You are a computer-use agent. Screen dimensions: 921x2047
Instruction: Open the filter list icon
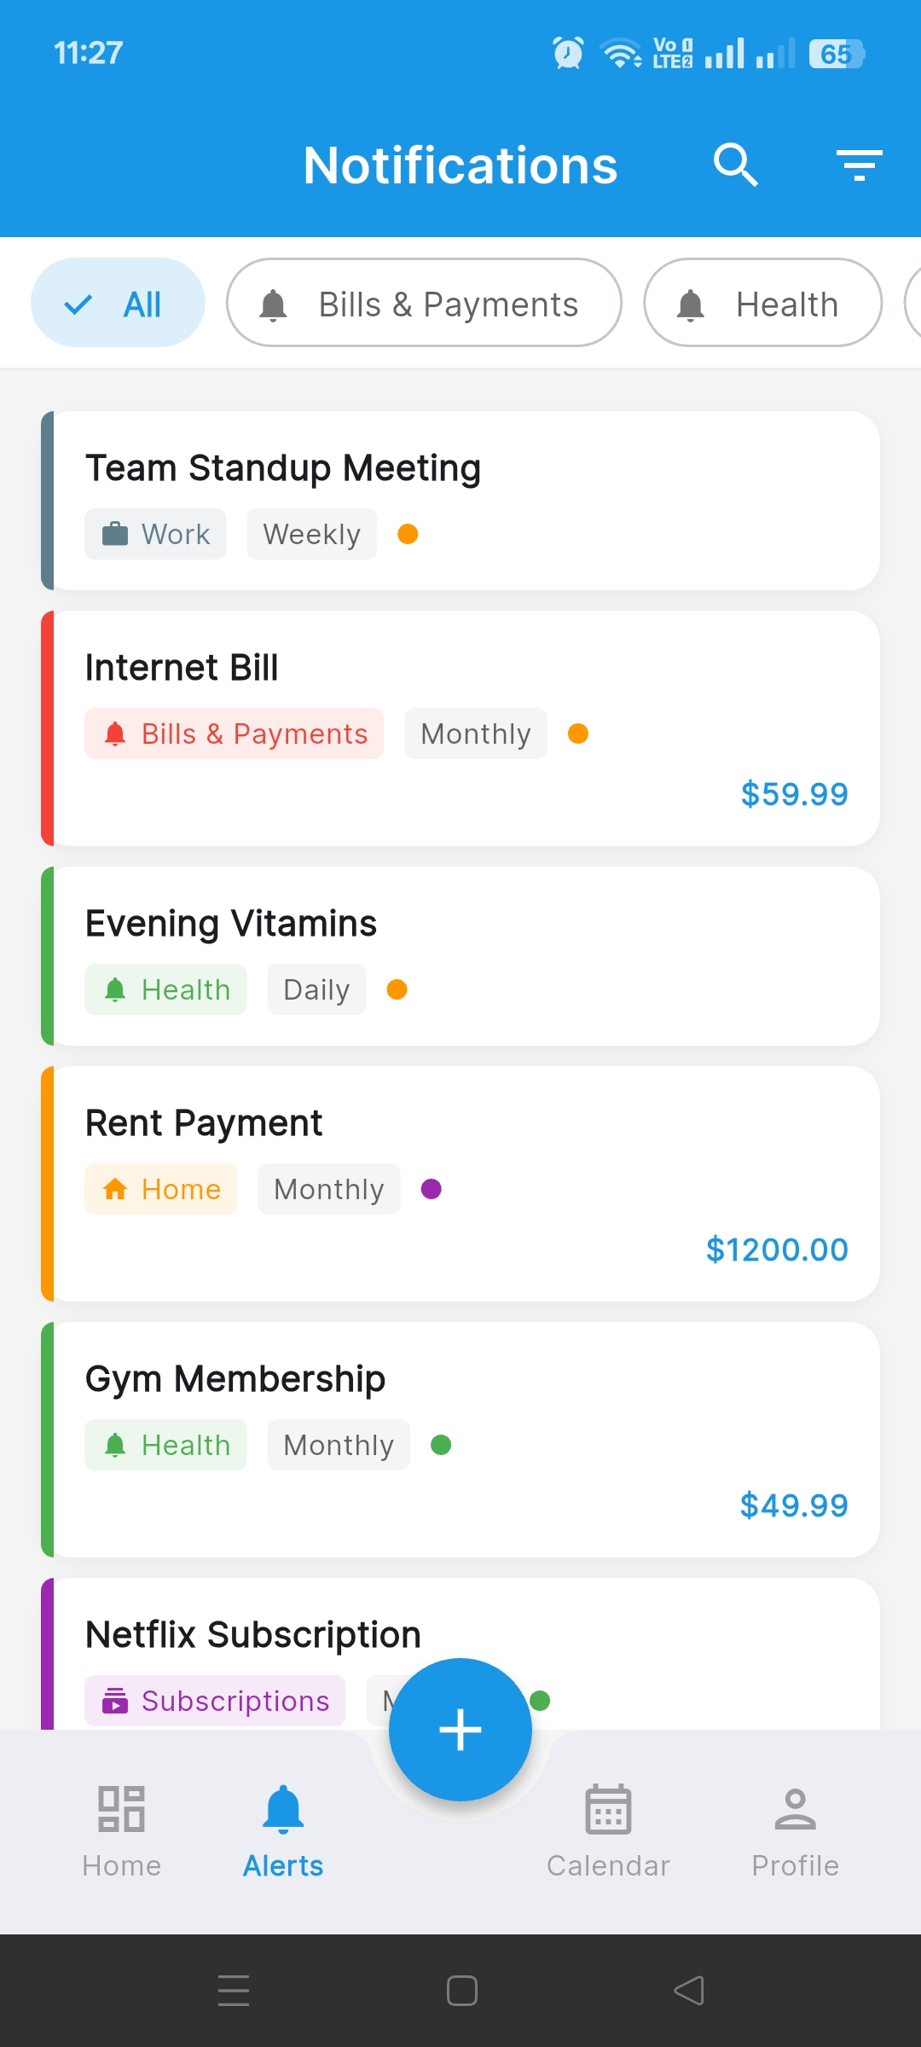tap(859, 165)
